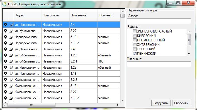Click map pin icon in Куйбышева неч 3.27 row
The image size is (197, 110).
[5, 92]
